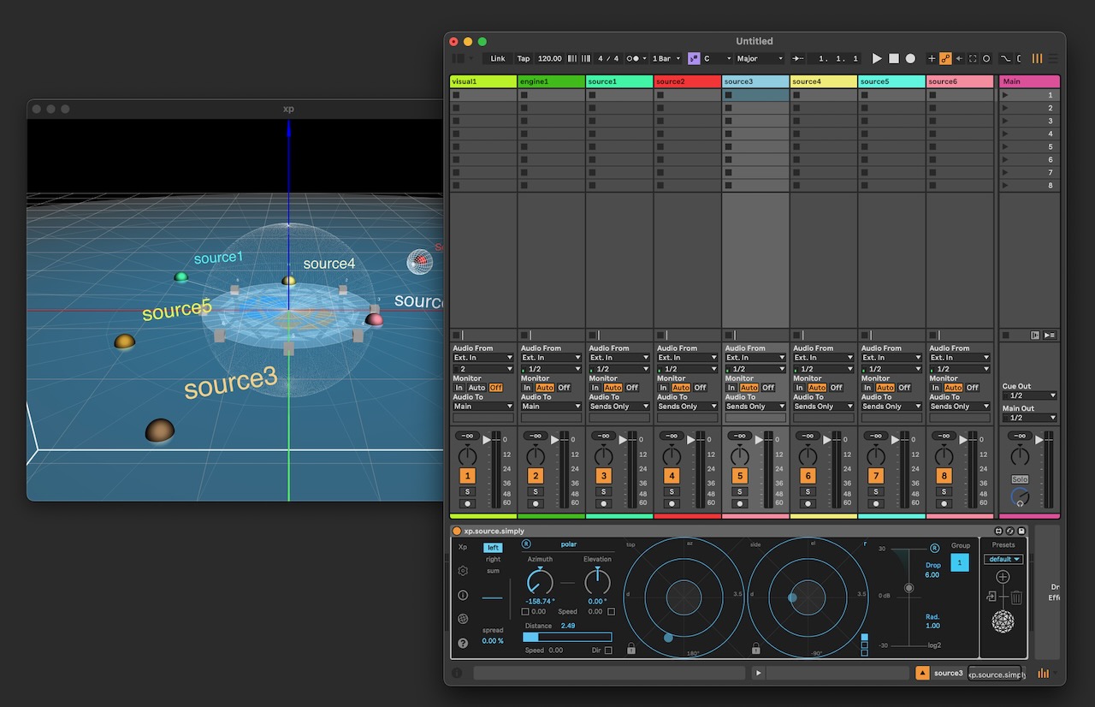1095x707 pixels.
Task: Set engine1 Monitor to Off
Action: click(x=564, y=388)
